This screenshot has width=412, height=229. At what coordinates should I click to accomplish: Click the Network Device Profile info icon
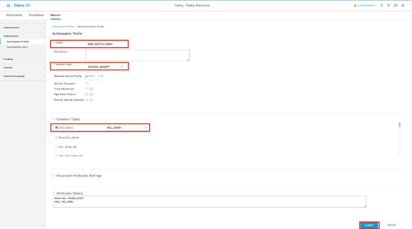(102, 76)
